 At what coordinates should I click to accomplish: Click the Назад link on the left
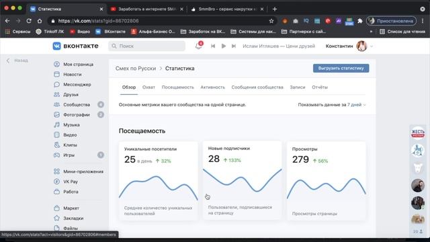pyautogui.click(x=17, y=61)
